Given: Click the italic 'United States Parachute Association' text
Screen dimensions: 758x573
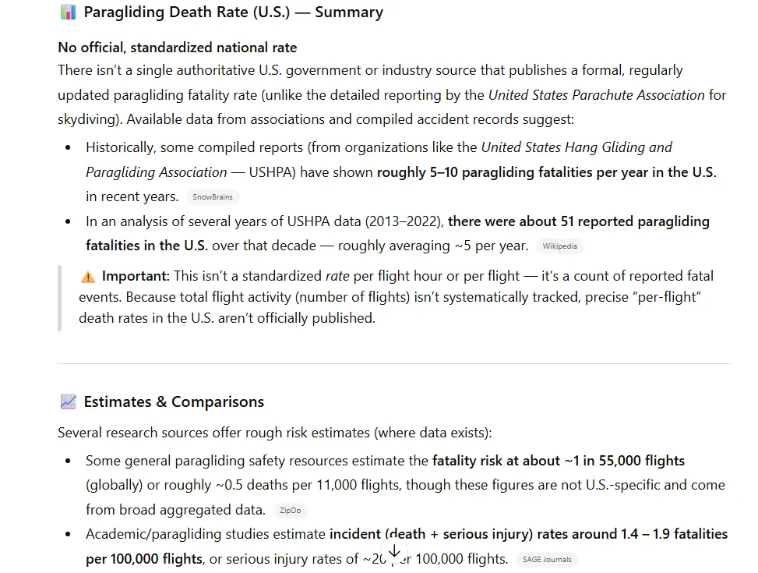Looking at the screenshot, I should tap(596, 95).
